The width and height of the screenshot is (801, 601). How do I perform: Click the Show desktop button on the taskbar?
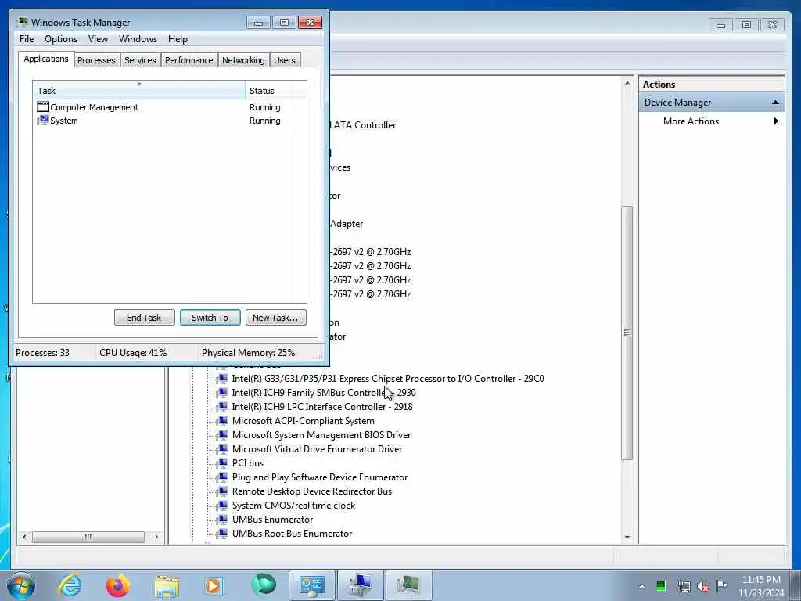[797, 585]
